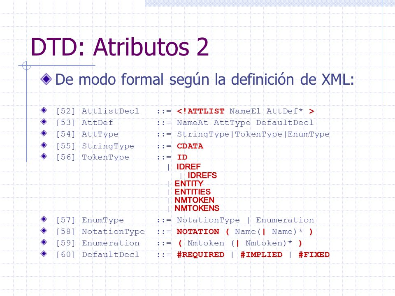Viewport: 395px width, 296px height.
Task: Click the '[60]' rule number
Action: point(66,255)
